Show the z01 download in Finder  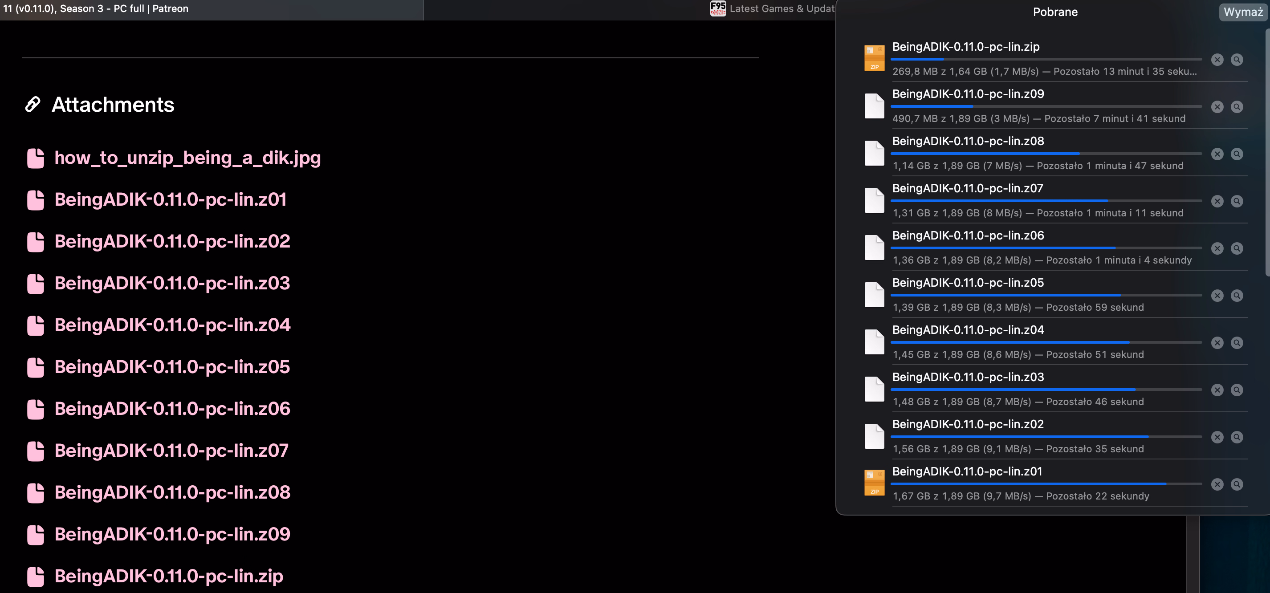[1237, 484]
